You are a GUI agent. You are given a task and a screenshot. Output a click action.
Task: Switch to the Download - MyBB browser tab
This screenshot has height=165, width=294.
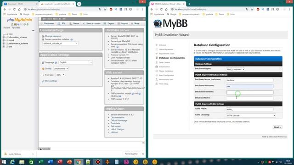tap(21, 4)
